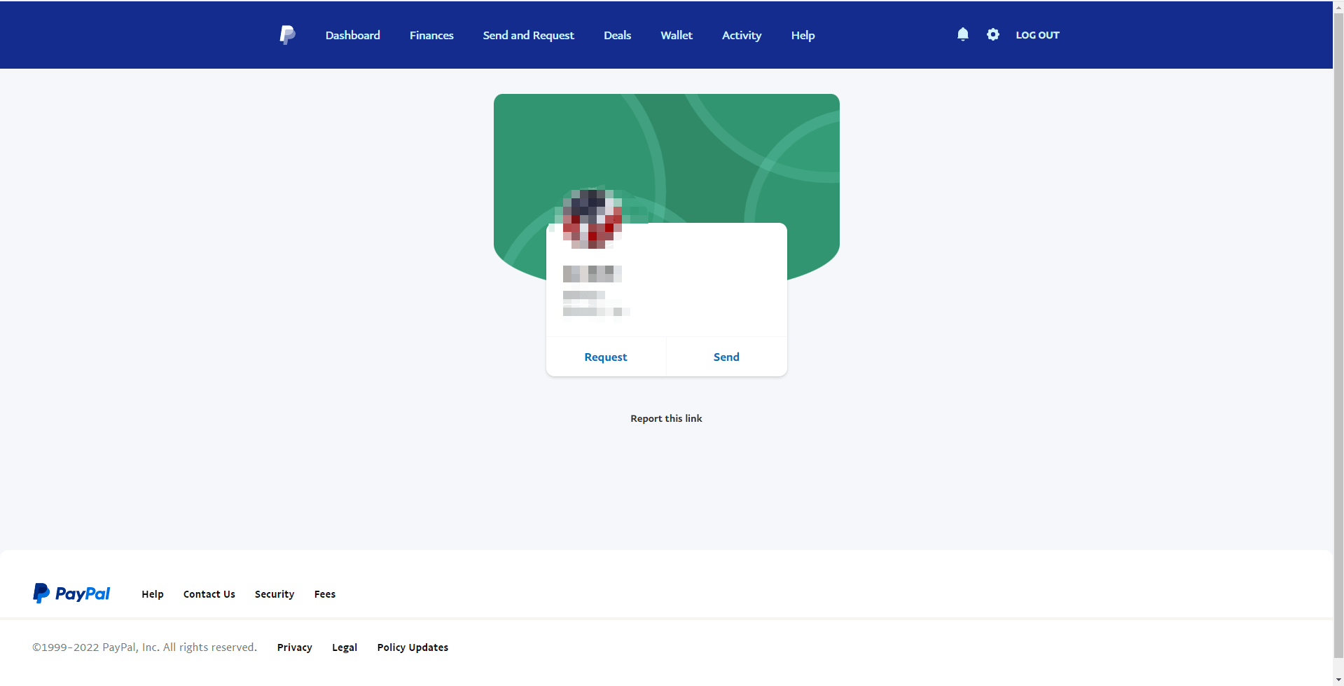1344x686 pixels.
Task: Open settings with the gear icon
Action: 992,34
